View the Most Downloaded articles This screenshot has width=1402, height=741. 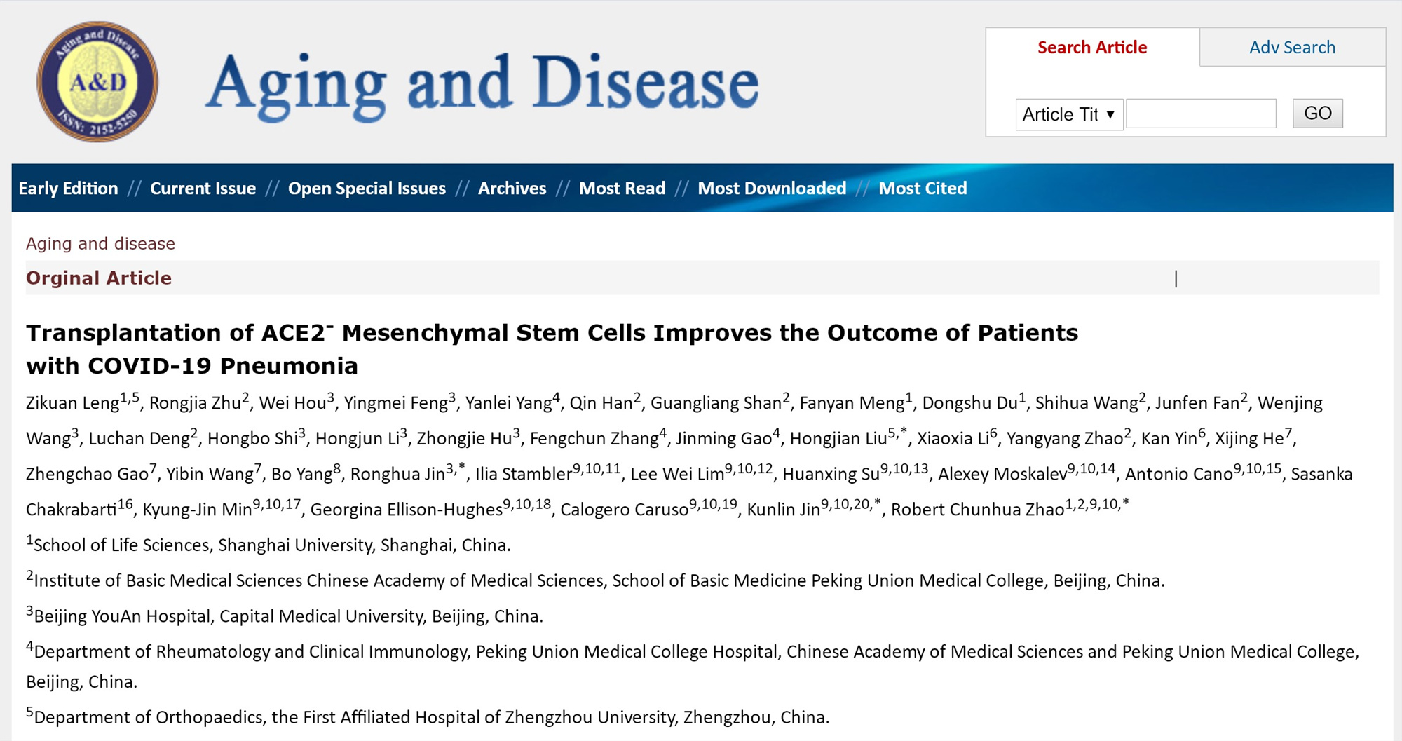coord(772,189)
